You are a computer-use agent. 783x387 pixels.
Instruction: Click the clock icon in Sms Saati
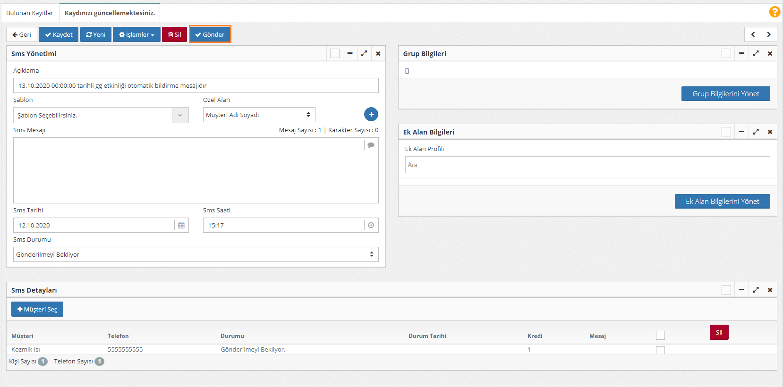coord(371,225)
